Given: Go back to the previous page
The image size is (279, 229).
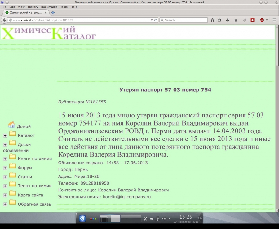Looking at the screenshot, I should 4,20.
